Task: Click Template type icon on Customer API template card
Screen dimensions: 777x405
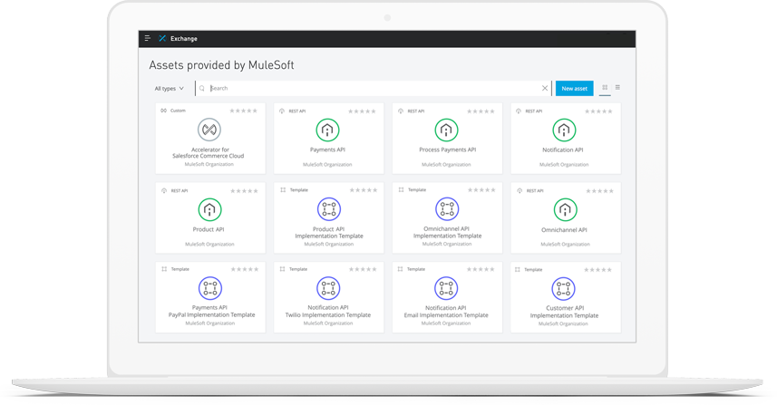Action: 518,270
